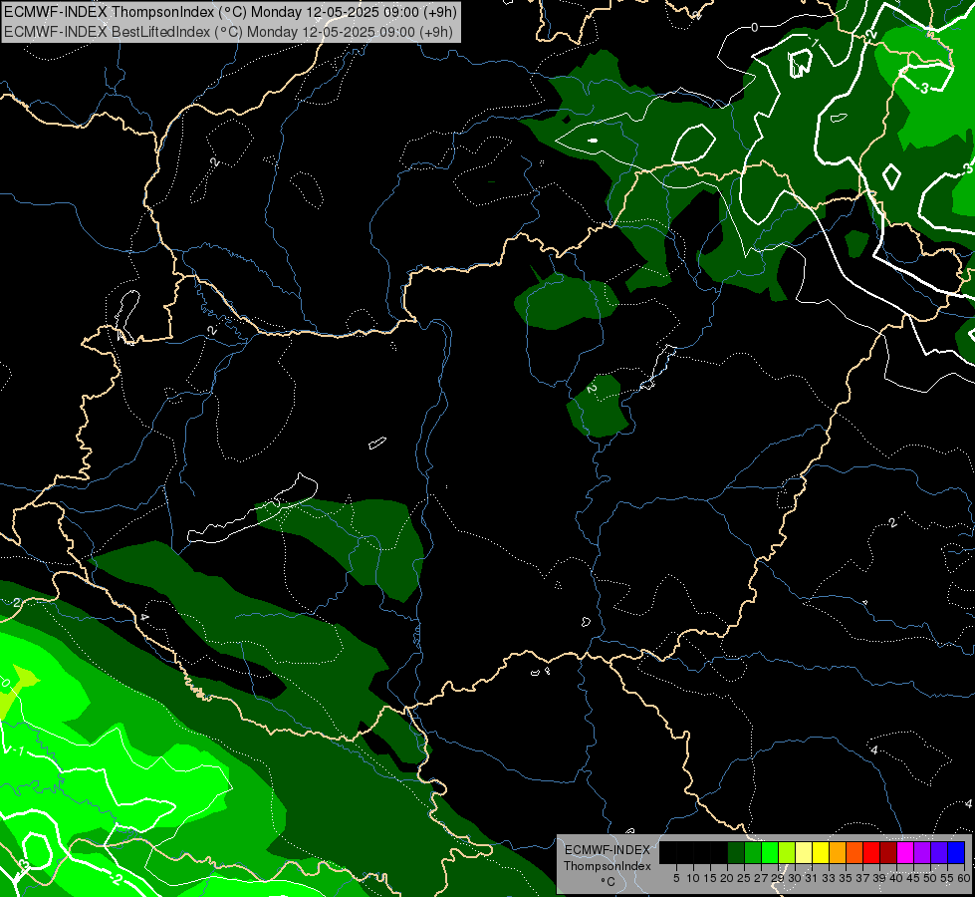Screen dimensions: 975x897
Task: Select the pale yellow 30–31 legend swatch
Action: (804, 852)
